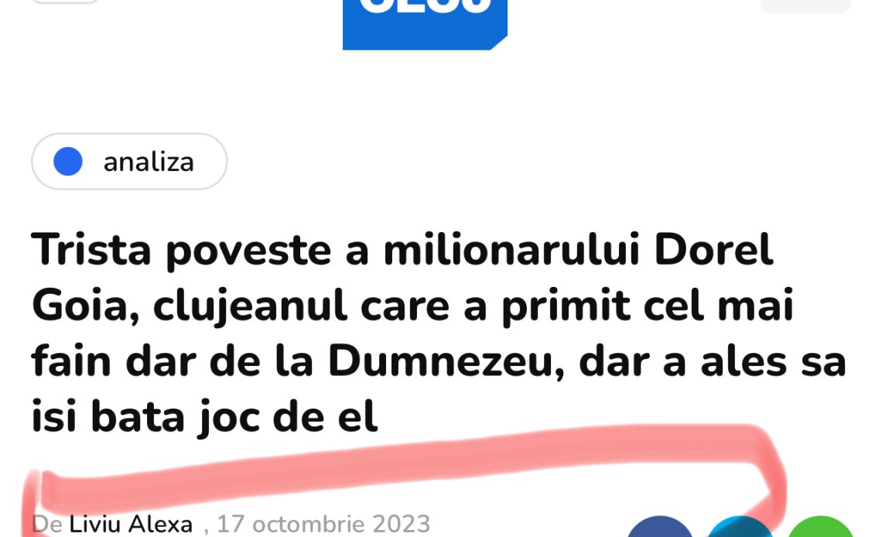This screenshot has height=537, width=882.
Task: Click 'clujeanul' in the headline
Action: (250, 306)
